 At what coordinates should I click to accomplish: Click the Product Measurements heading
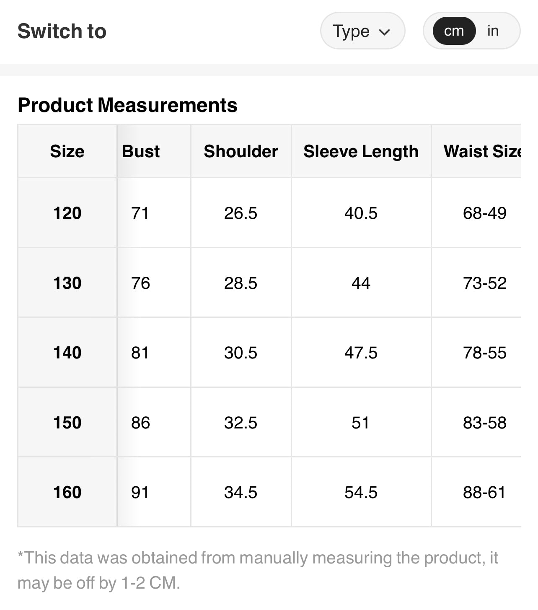(127, 105)
